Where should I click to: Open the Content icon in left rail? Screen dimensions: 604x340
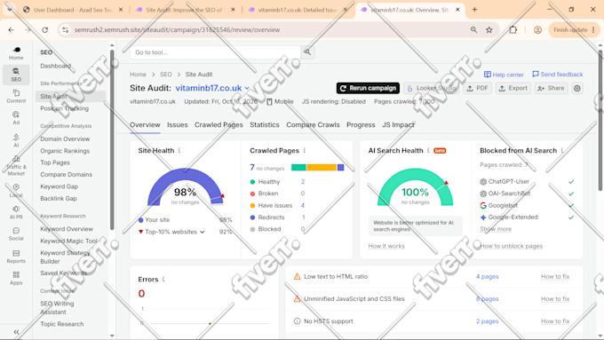[16, 96]
